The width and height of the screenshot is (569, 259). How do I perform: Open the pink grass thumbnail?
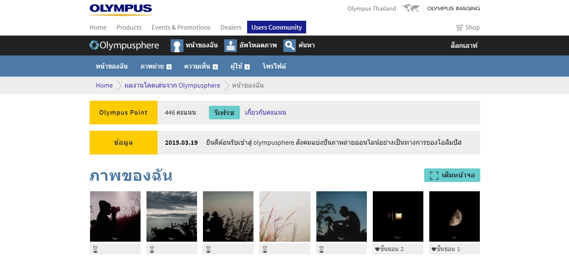pos(285,216)
